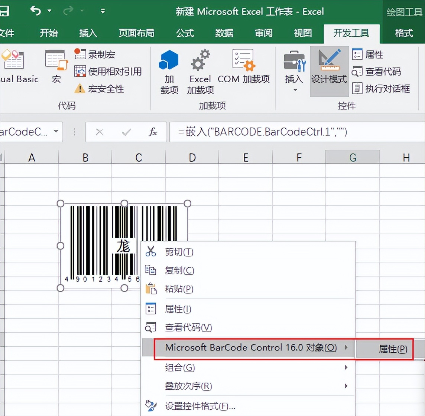Choose 查看代码(V) in context menu

click(249, 327)
